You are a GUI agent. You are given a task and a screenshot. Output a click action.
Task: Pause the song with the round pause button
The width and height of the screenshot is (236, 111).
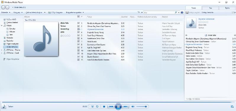pos(118,107)
